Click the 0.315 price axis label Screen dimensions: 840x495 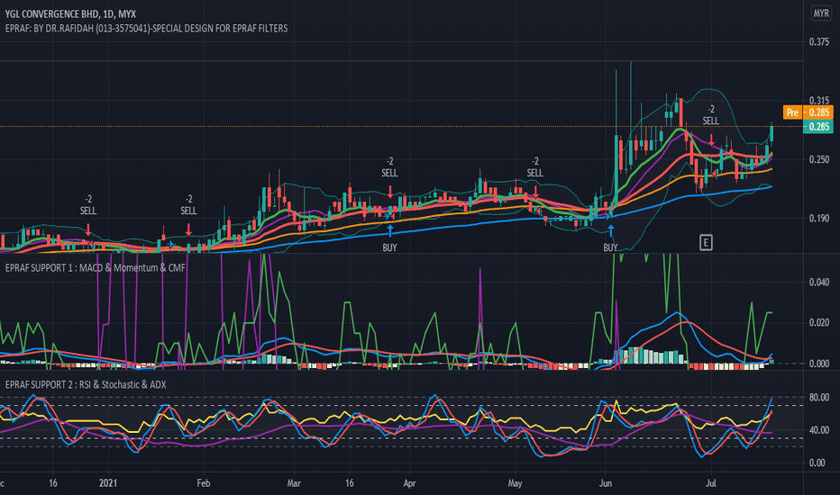tap(819, 101)
